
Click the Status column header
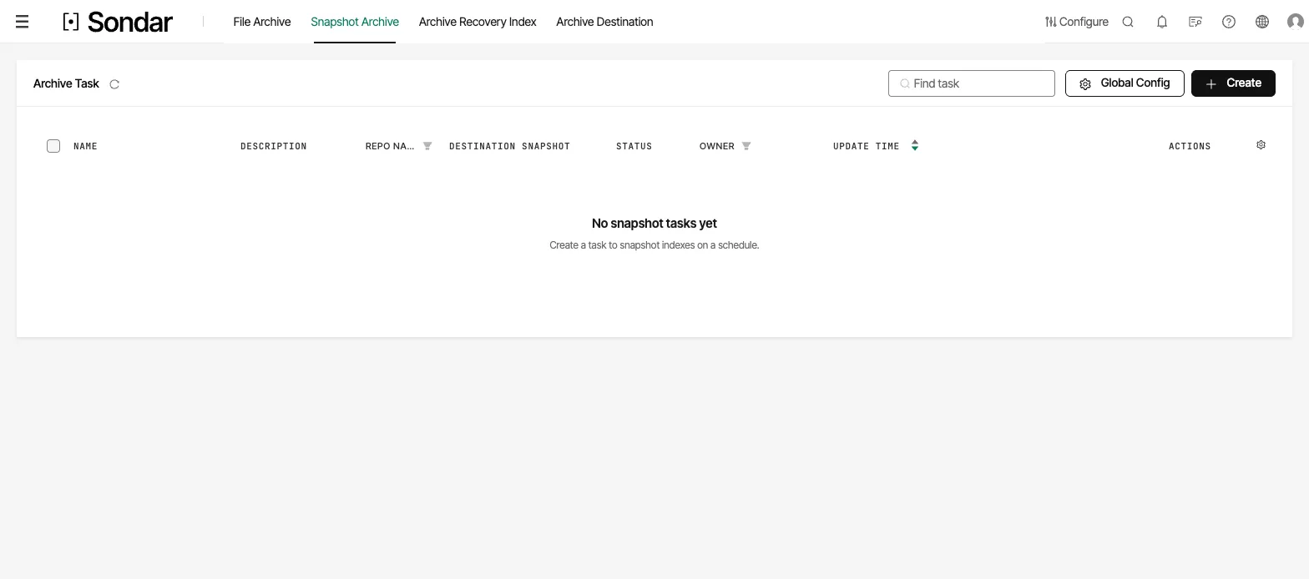point(634,146)
